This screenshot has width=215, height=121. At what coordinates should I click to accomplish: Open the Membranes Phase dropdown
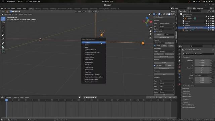pos(167,51)
